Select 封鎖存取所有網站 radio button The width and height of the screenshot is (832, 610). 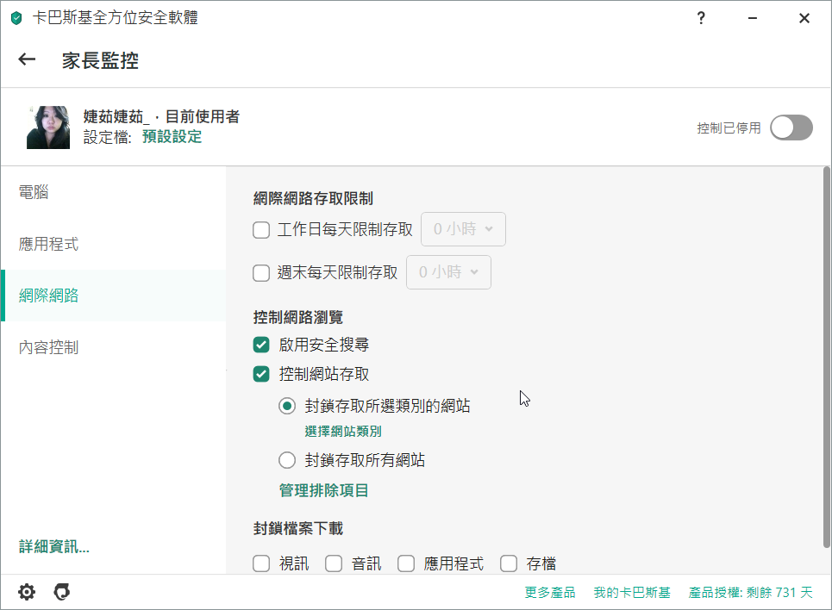pyautogui.click(x=287, y=460)
